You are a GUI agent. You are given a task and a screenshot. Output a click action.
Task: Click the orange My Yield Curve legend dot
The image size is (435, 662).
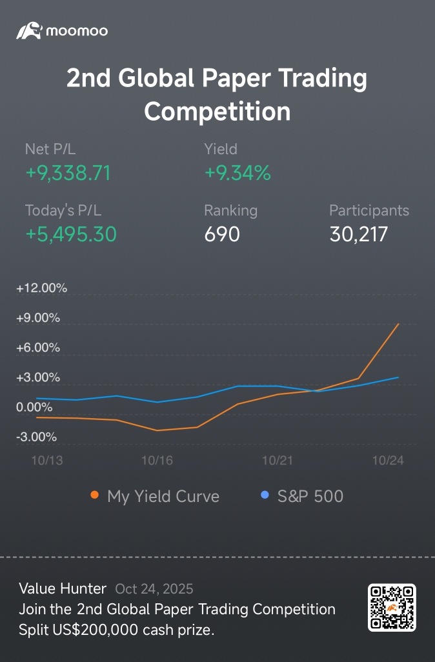coord(95,496)
